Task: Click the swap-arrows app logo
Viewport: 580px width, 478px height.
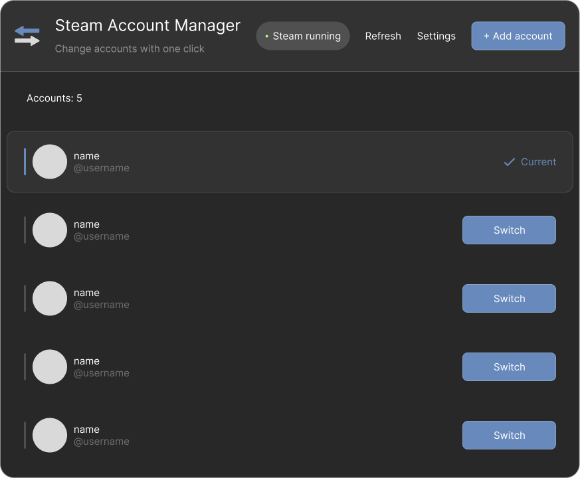Action: click(27, 36)
